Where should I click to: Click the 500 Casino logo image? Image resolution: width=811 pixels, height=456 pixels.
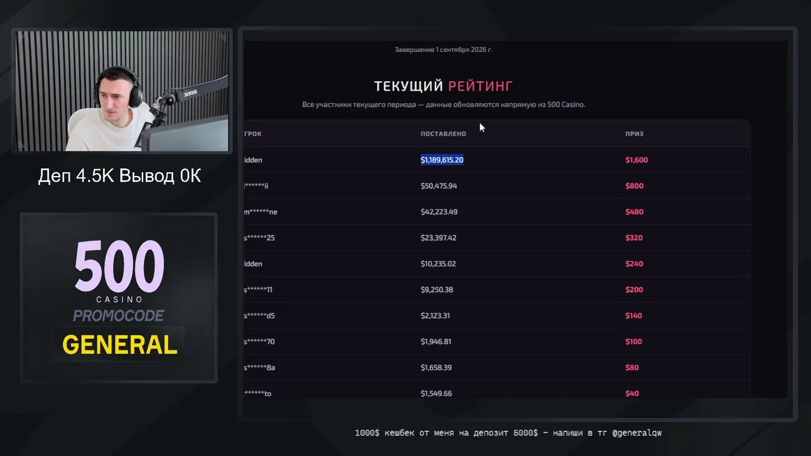pyautogui.click(x=120, y=270)
